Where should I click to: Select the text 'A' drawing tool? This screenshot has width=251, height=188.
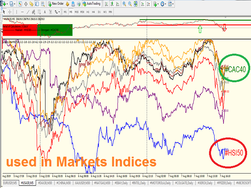(x=45, y=12)
